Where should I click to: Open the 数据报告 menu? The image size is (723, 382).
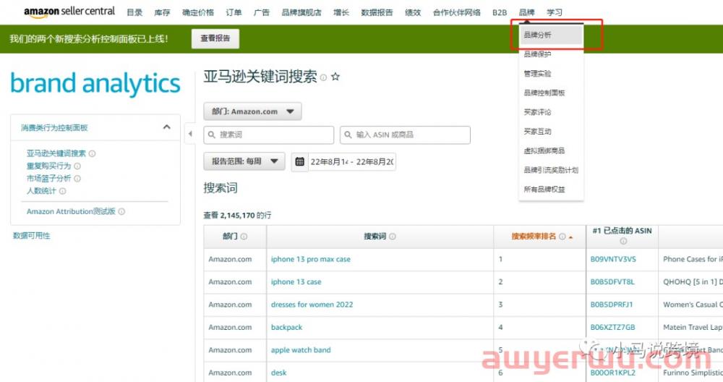(377, 12)
